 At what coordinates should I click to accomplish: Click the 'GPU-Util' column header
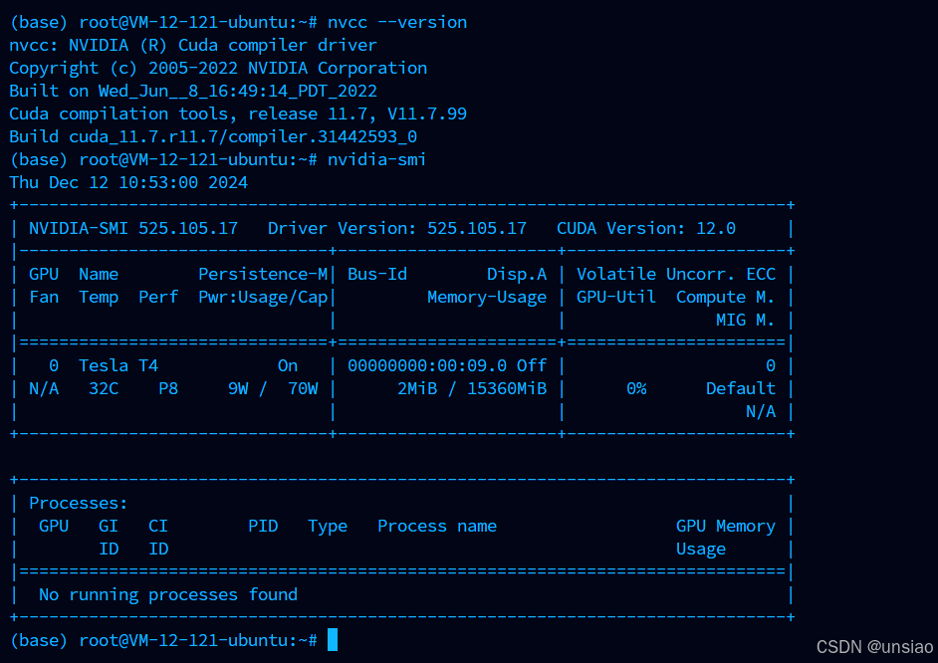(x=616, y=297)
